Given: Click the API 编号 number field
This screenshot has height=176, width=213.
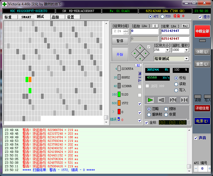Looking at the screenshot, I should click(203, 168).
